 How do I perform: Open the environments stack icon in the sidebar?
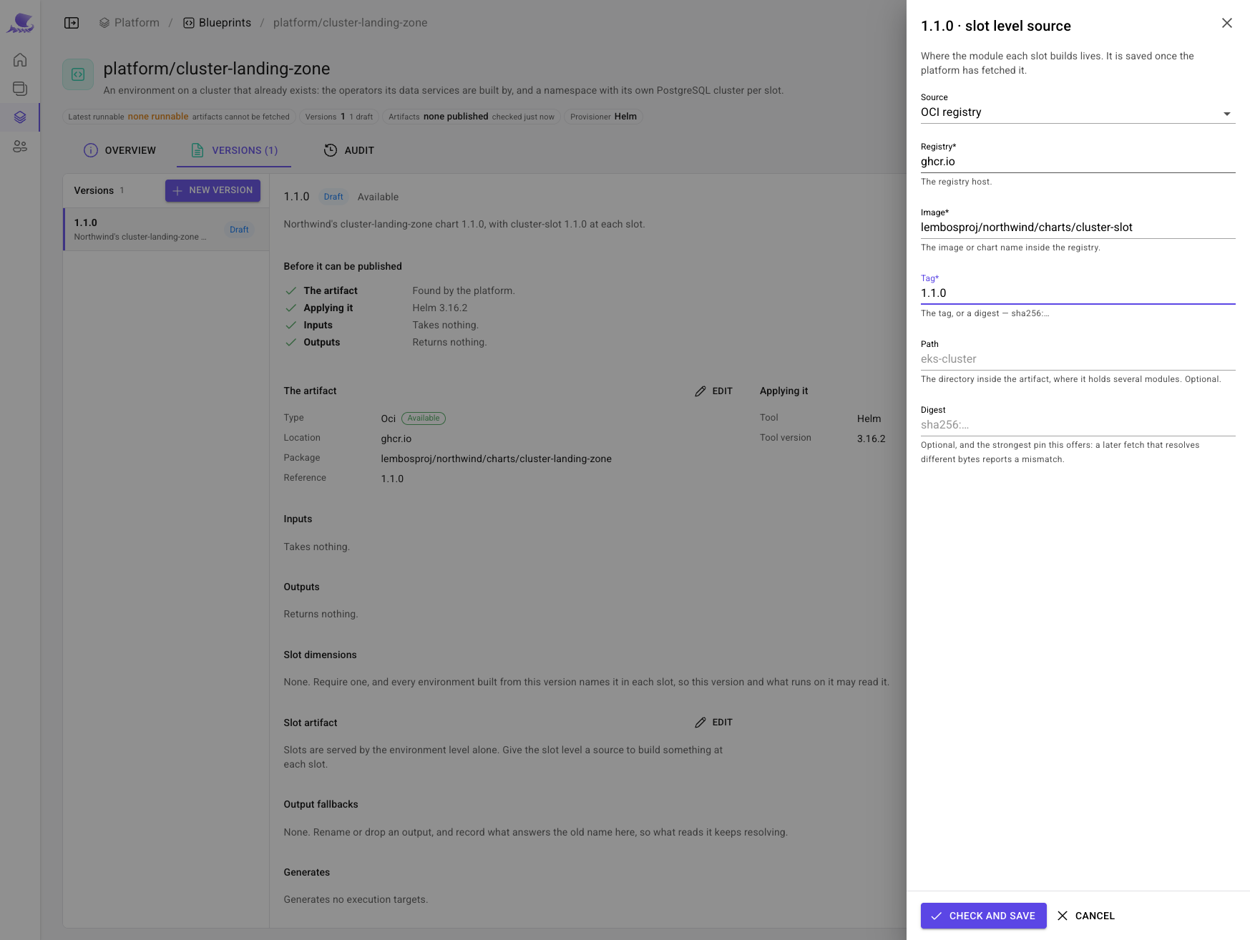[x=20, y=89]
